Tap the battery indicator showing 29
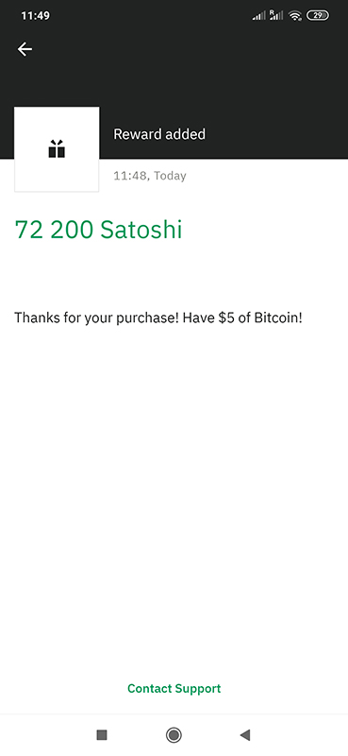This screenshot has height=756, width=348. [318, 15]
